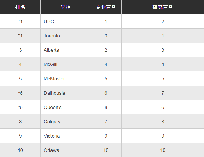
Task: Click the *1 rank beside UBC
Action: coord(20,21)
